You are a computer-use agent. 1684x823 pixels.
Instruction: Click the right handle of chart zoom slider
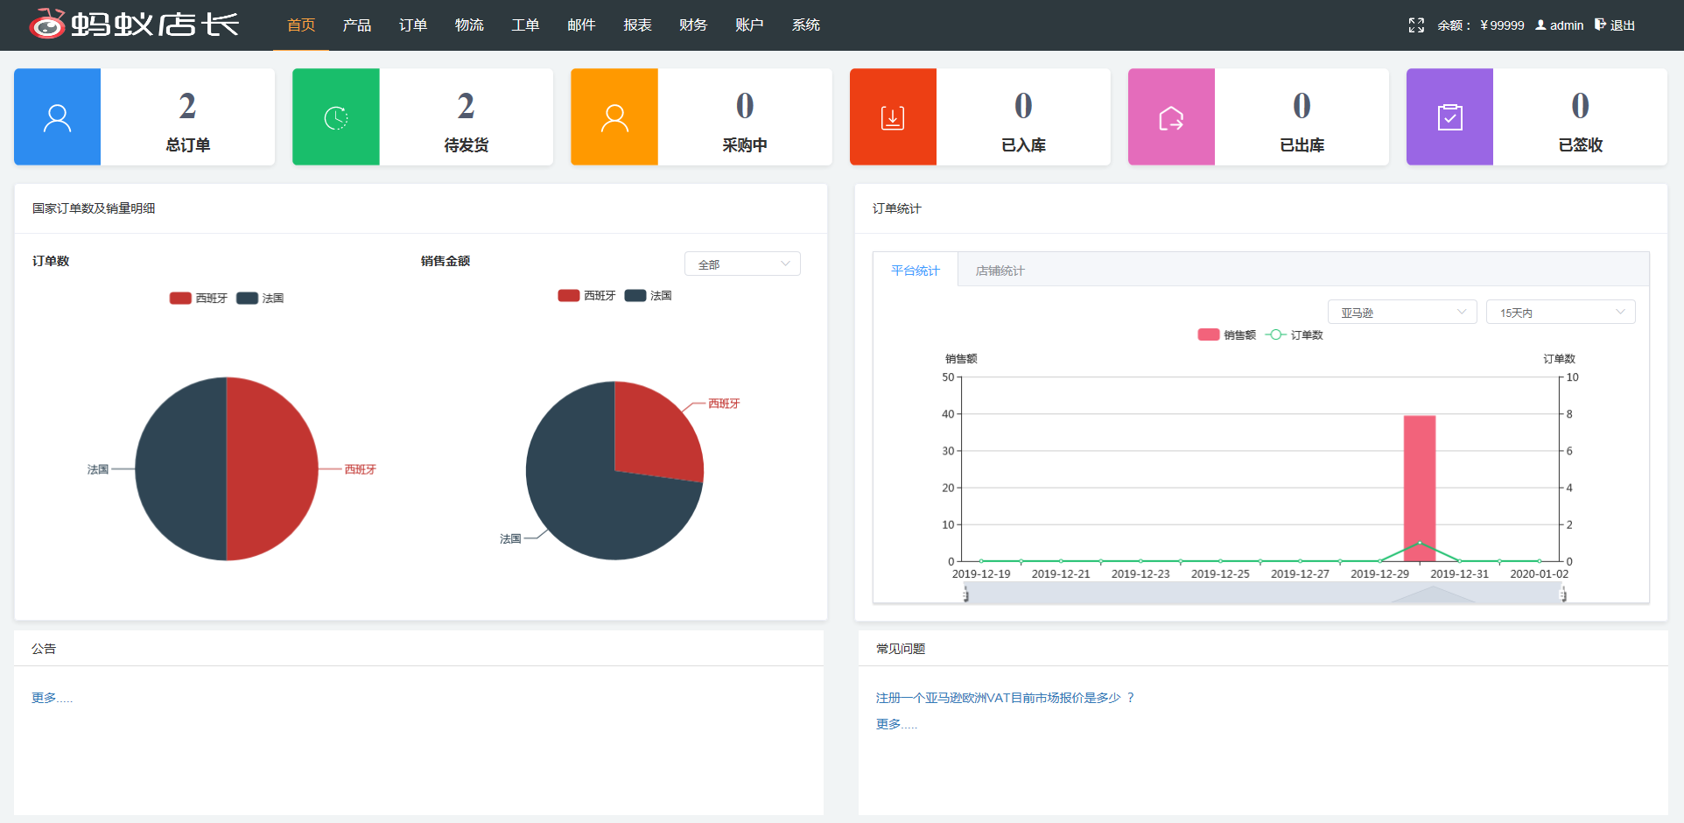pyautogui.click(x=1562, y=595)
